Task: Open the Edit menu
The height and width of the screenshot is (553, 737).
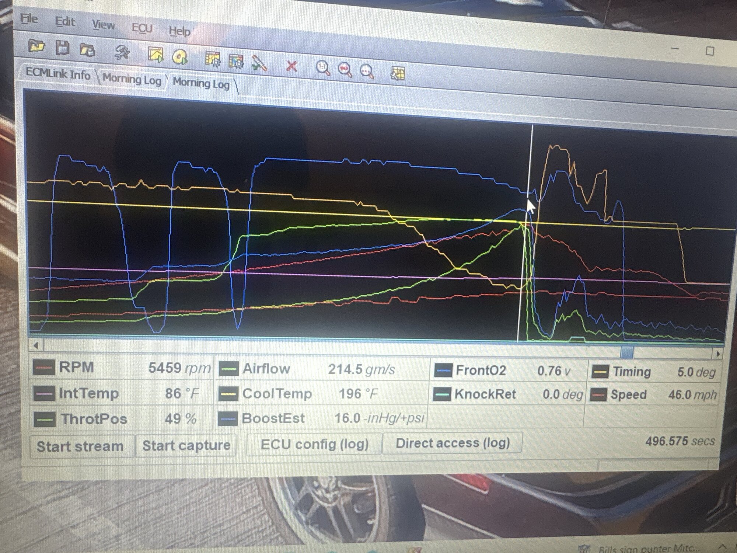Action: point(65,22)
